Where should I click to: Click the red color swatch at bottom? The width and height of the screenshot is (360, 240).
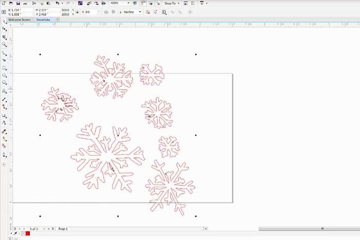[27, 234]
